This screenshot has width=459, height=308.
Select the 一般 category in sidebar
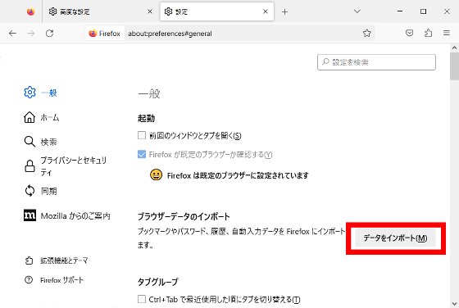[40, 93]
